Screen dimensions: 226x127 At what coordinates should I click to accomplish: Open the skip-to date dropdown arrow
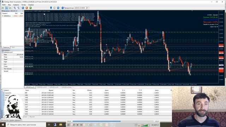click(88, 8)
